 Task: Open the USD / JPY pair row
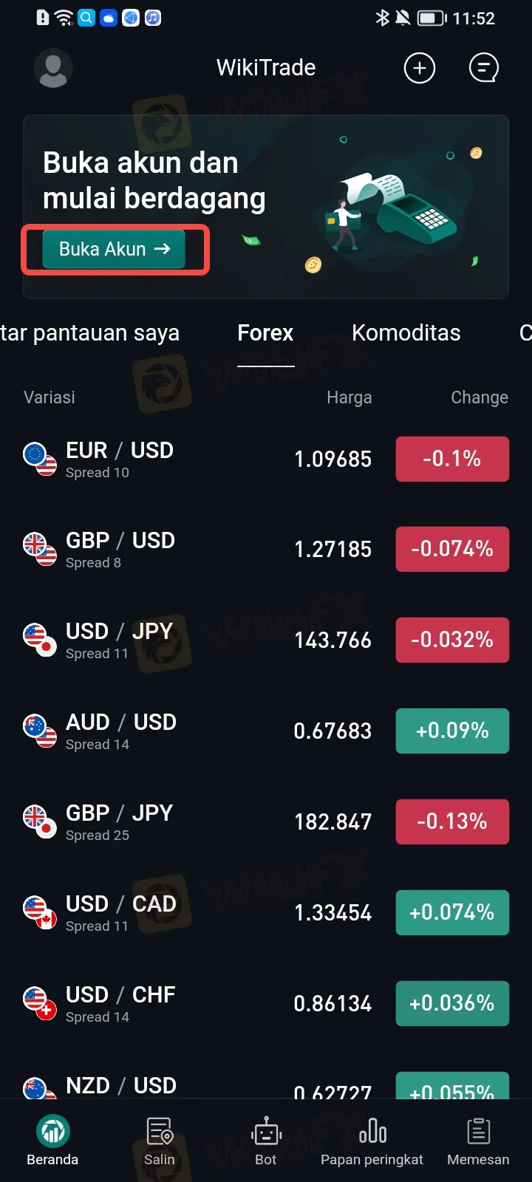coord(185,640)
